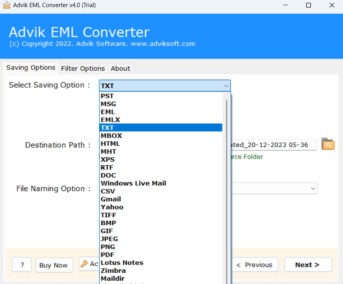
Task: Choose HTML as saving format
Action: (x=161, y=144)
